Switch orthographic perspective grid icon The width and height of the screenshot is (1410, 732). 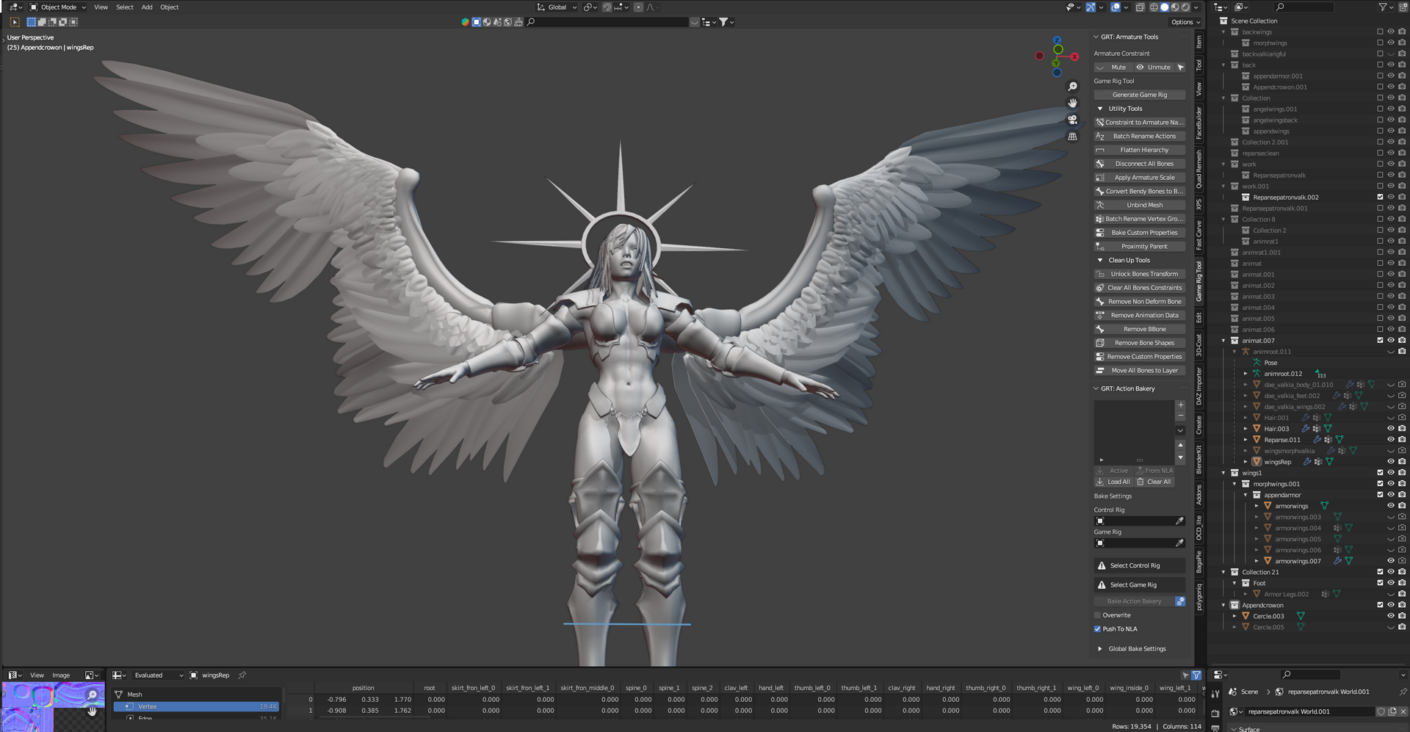coord(1072,137)
